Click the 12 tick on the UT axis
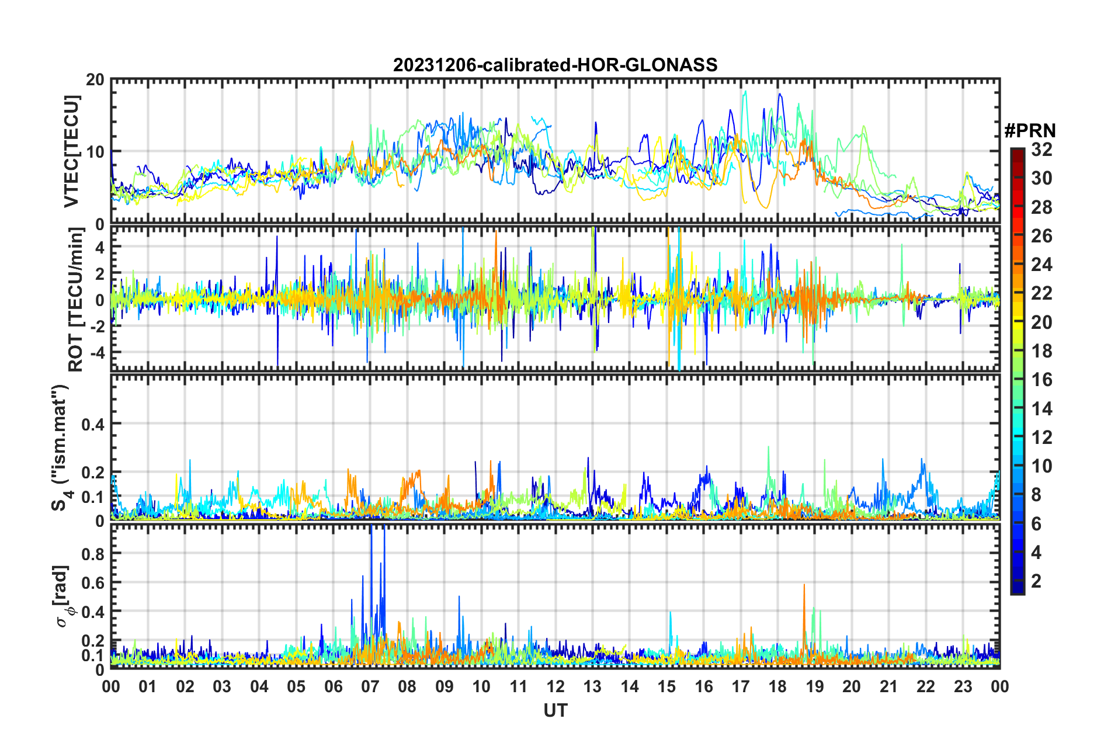The width and height of the screenshot is (1111, 743). [x=555, y=686]
